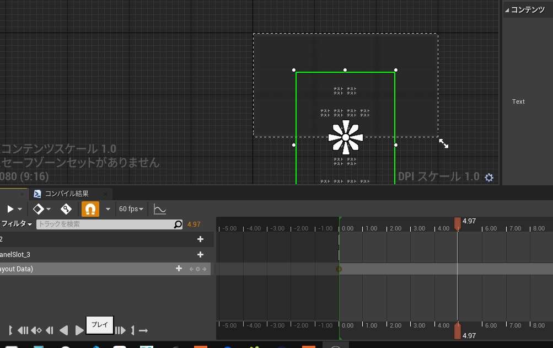Click the top-right widget handle

[396, 70]
